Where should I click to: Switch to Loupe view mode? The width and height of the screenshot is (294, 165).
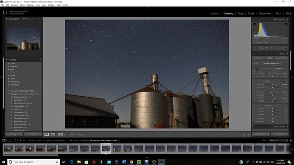pyautogui.click(x=46, y=134)
